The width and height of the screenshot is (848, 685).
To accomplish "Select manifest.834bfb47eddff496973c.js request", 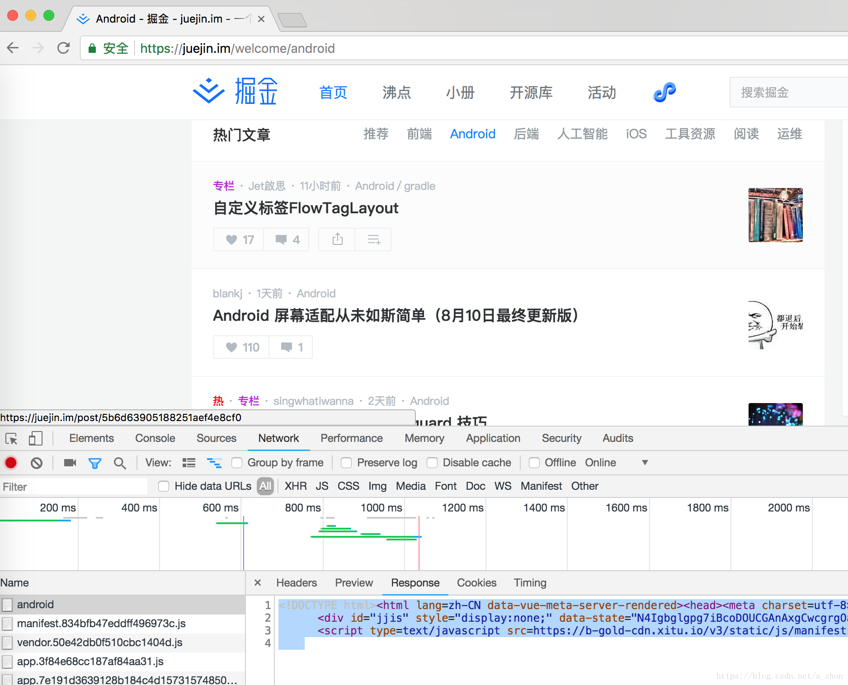I will click(x=122, y=624).
